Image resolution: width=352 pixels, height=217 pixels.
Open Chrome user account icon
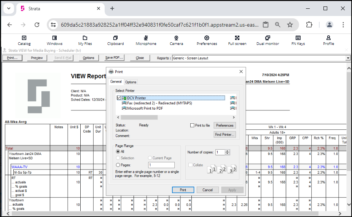coord(329,25)
